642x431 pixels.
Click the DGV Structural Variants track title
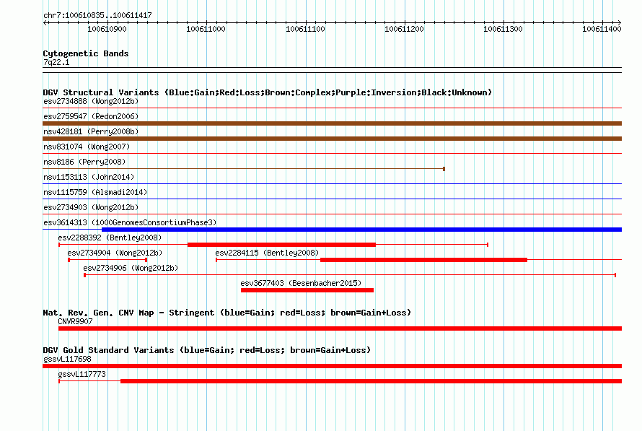tap(268, 92)
